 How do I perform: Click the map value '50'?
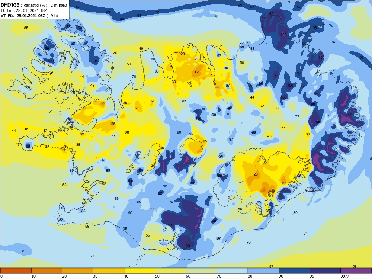point(276,108)
